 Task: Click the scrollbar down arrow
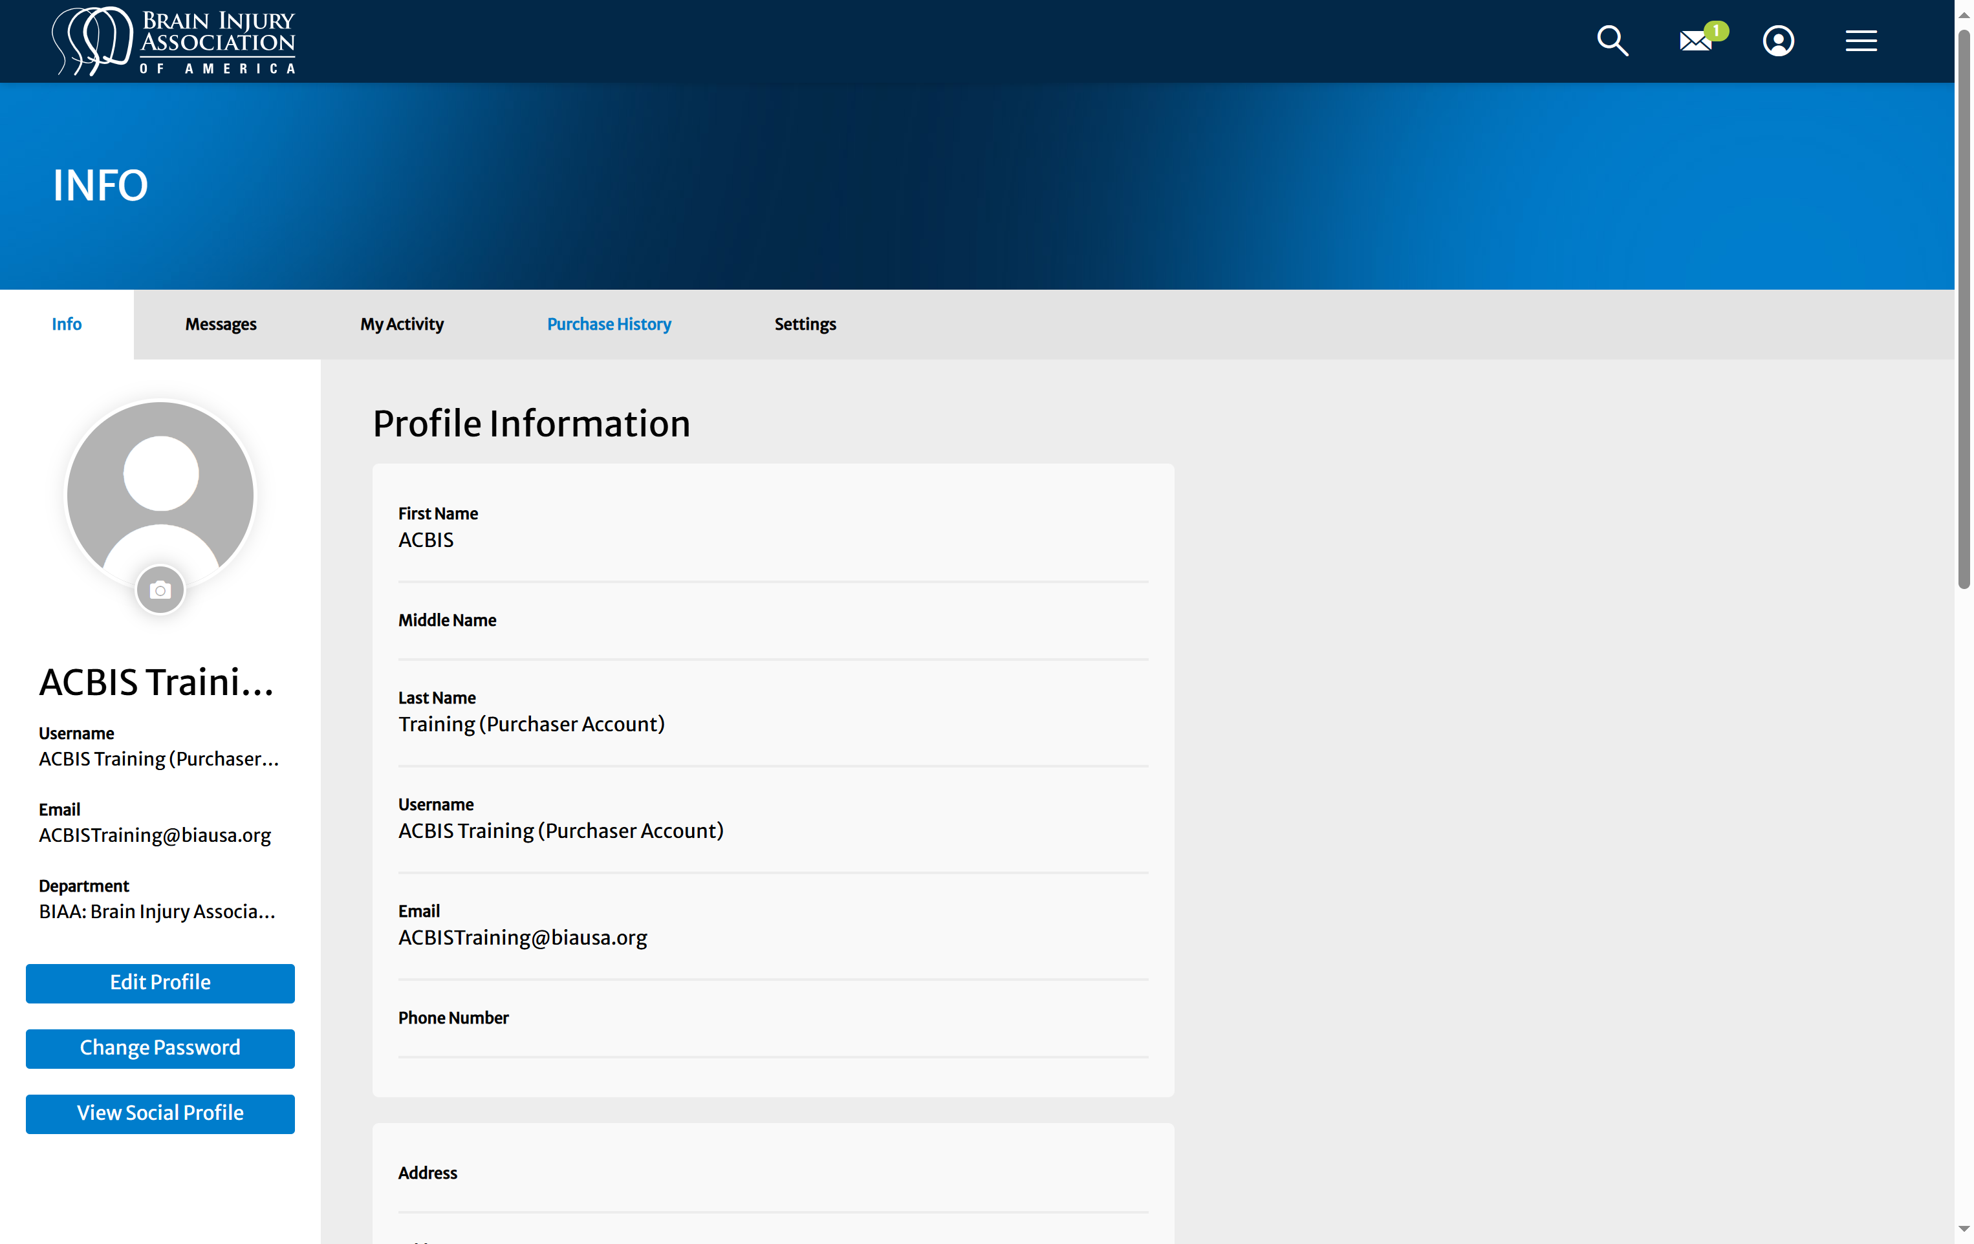[x=1964, y=1229]
